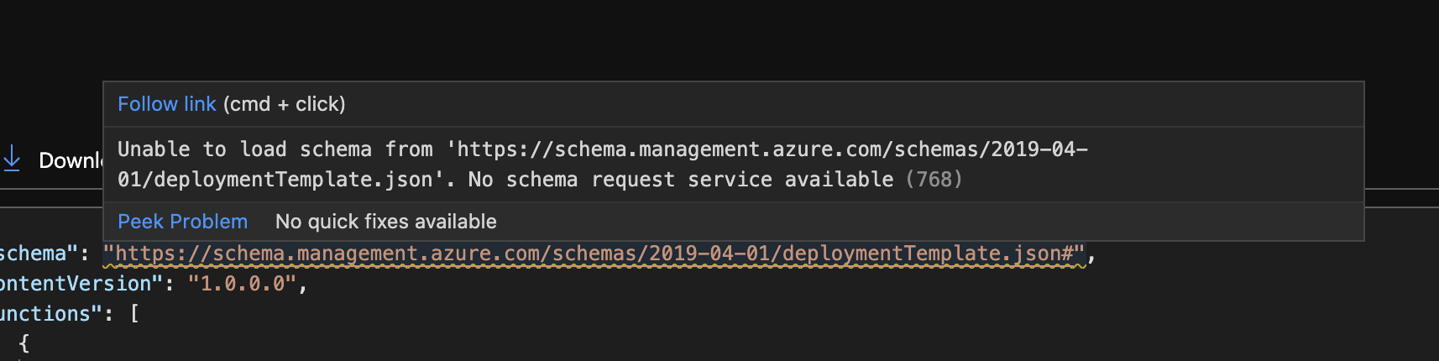
Task: Click the partially hidden Download label
Action: coord(71,160)
